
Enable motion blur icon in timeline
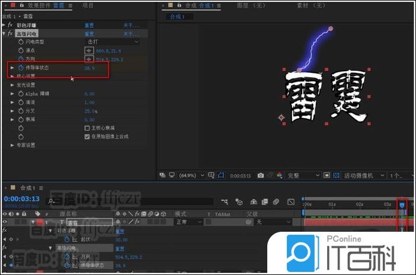[276, 202]
